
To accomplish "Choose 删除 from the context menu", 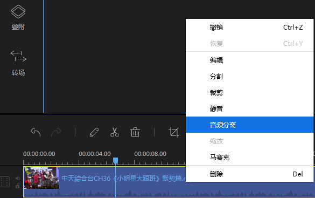I will pos(249,174).
